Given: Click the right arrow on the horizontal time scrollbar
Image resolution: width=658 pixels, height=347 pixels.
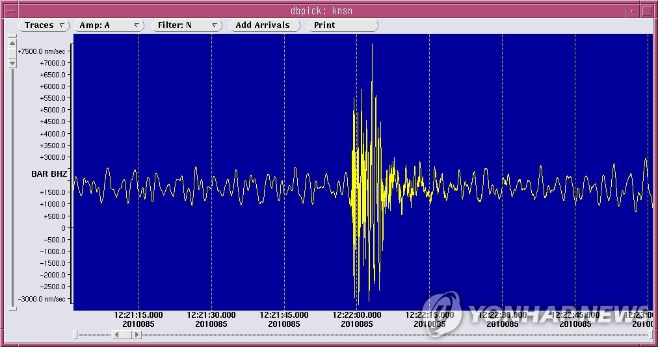Looking at the screenshot, I should (137, 335).
